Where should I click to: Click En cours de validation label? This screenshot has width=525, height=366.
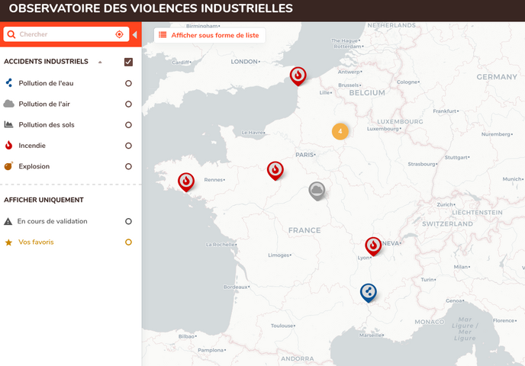click(52, 221)
